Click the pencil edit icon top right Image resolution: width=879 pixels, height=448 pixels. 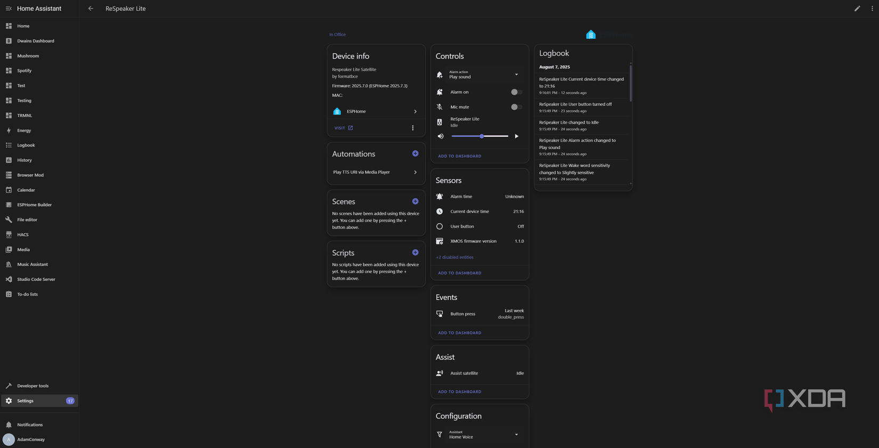857,9
